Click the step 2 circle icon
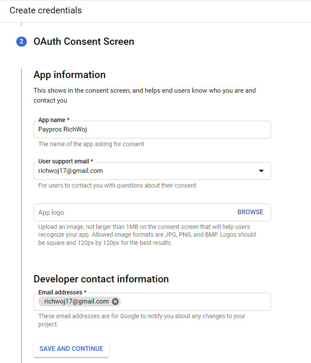Image resolution: width=311 pixels, height=363 pixels. [22, 41]
